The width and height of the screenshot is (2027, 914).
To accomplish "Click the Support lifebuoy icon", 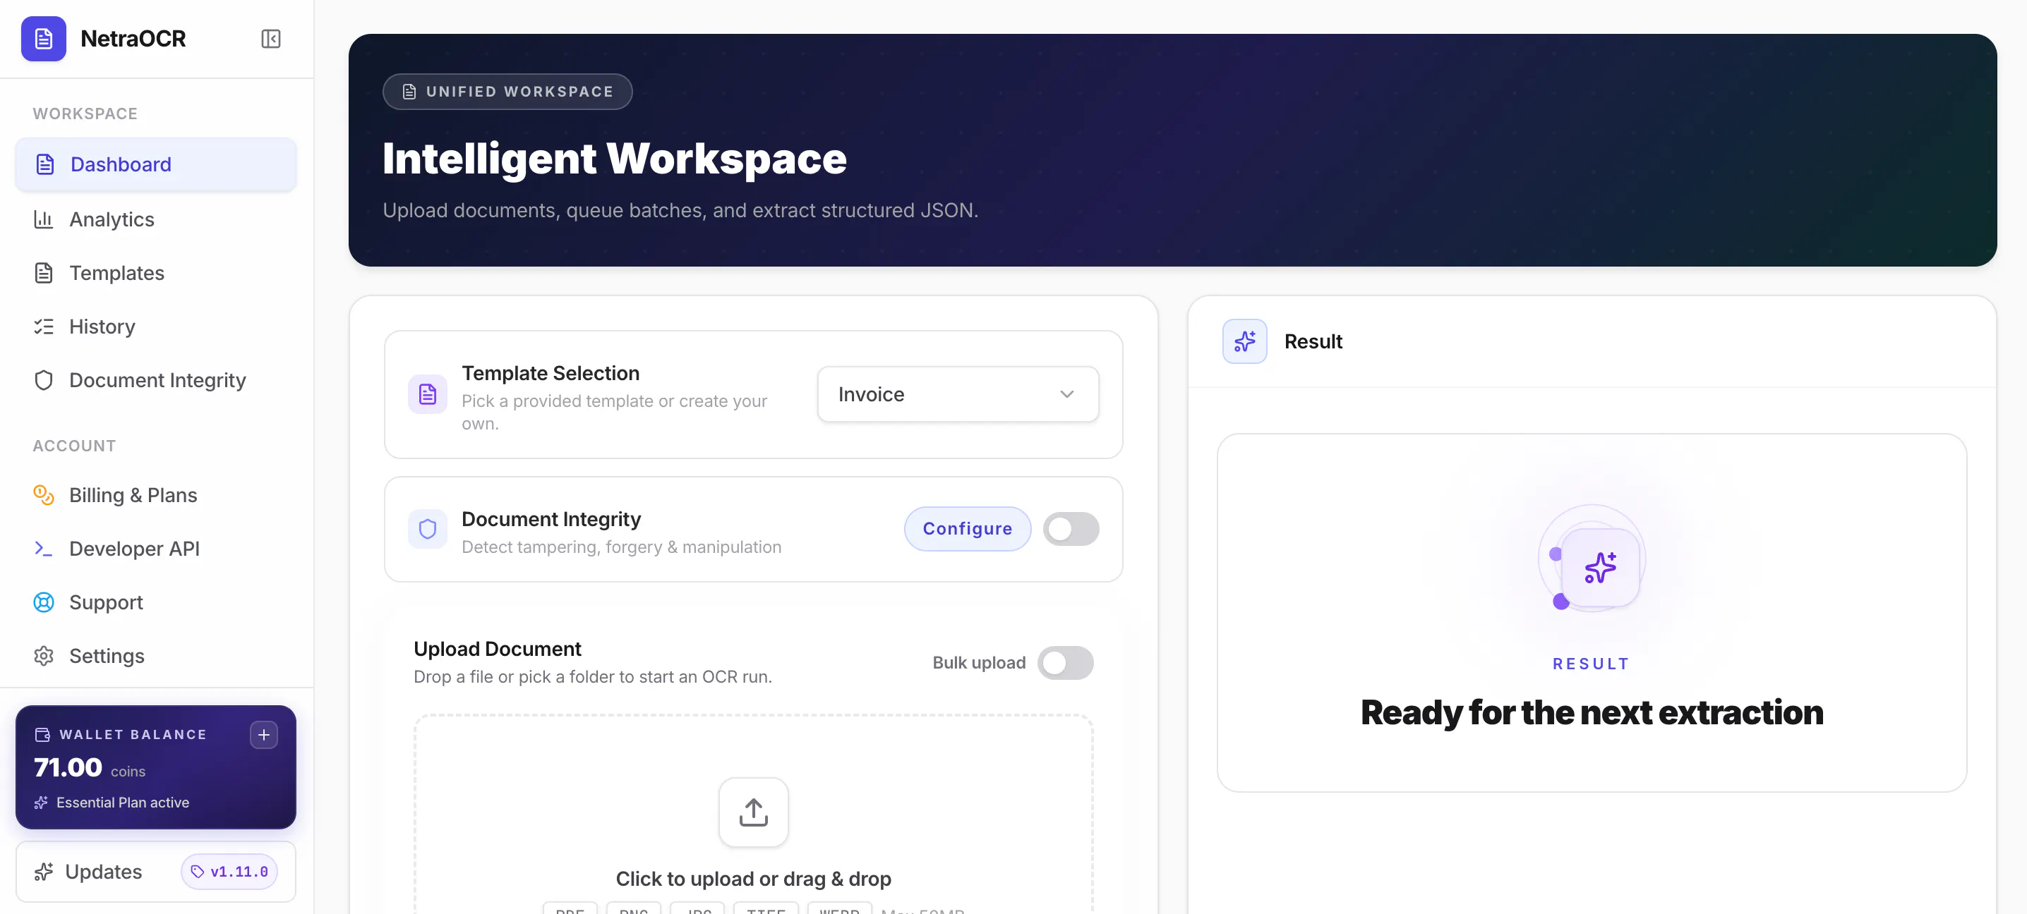I will 44,602.
